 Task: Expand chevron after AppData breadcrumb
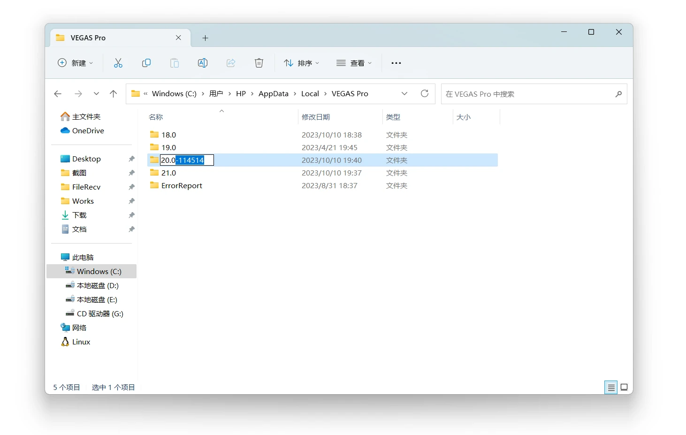(x=295, y=94)
